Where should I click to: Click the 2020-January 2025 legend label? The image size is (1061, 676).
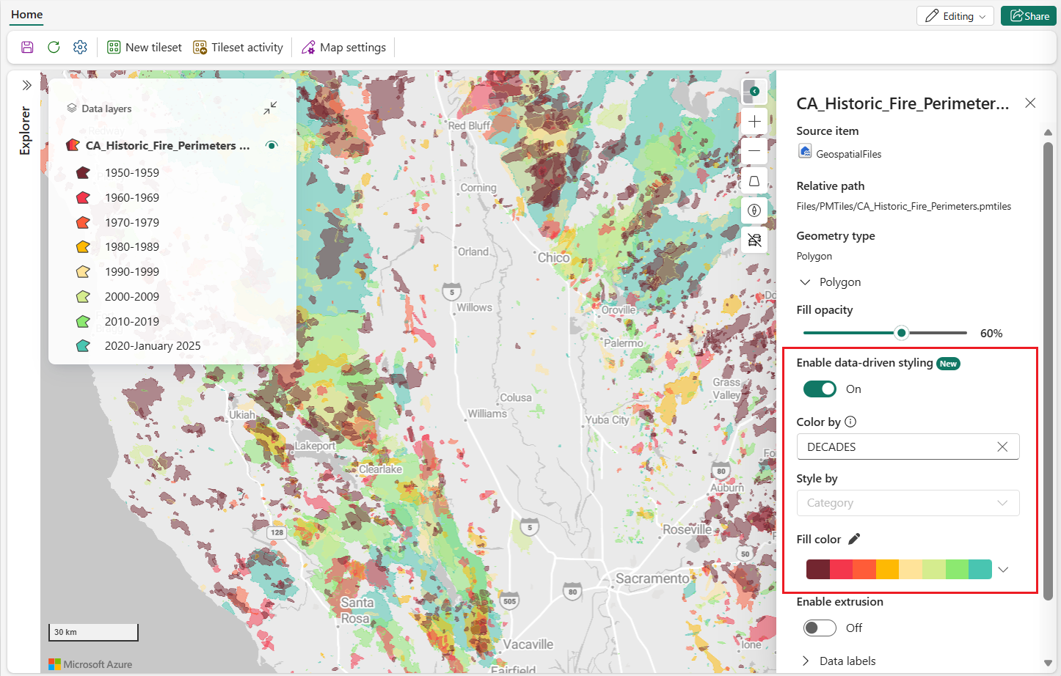coord(153,346)
